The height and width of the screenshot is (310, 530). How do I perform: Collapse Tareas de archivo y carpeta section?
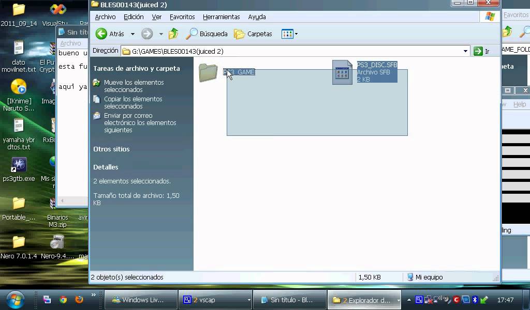click(x=137, y=69)
